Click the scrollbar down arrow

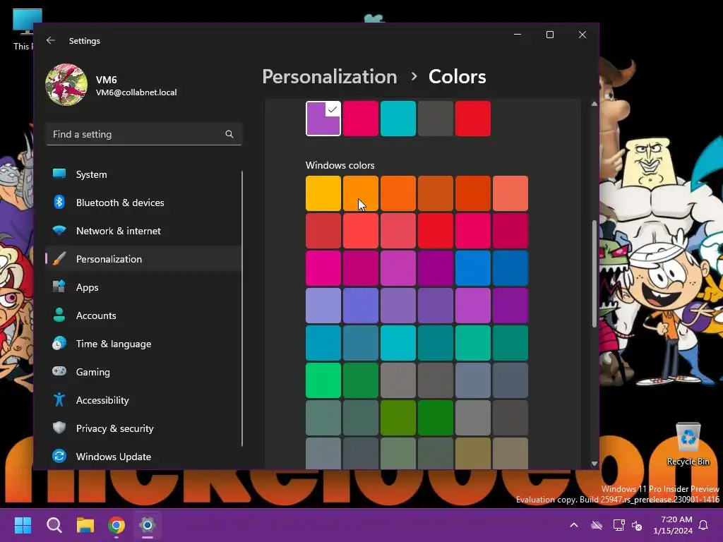pyautogui.click(x=594, y=464)
